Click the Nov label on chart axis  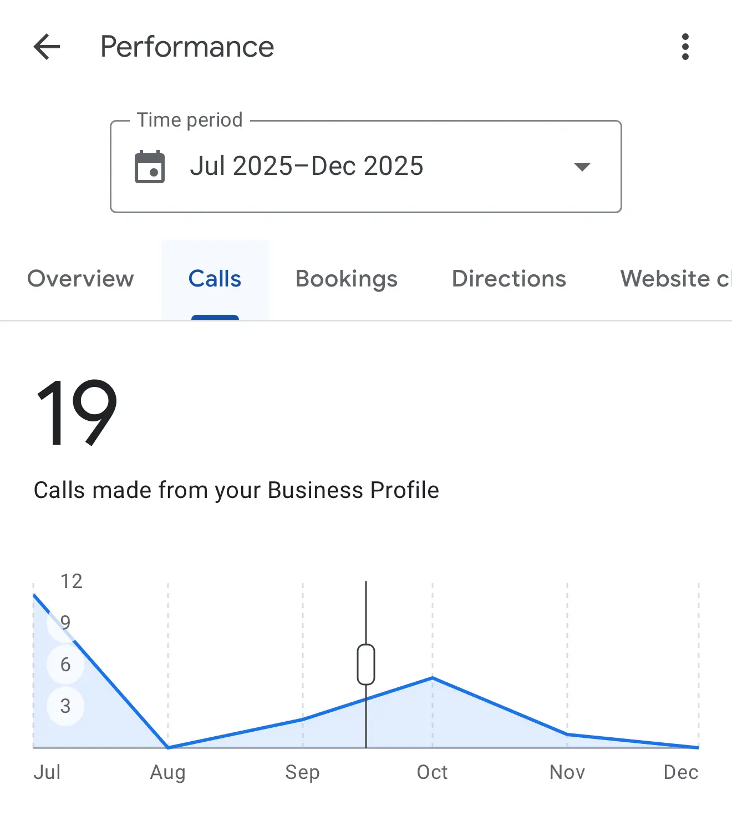tap(567, 772)
